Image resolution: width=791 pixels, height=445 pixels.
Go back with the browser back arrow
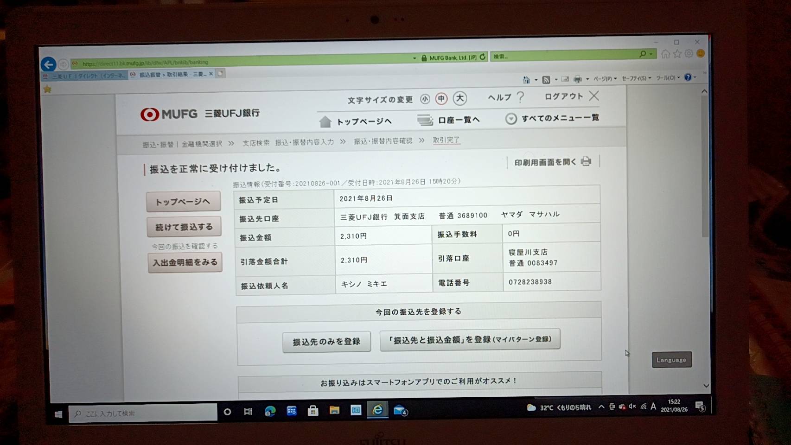(48, 64)
